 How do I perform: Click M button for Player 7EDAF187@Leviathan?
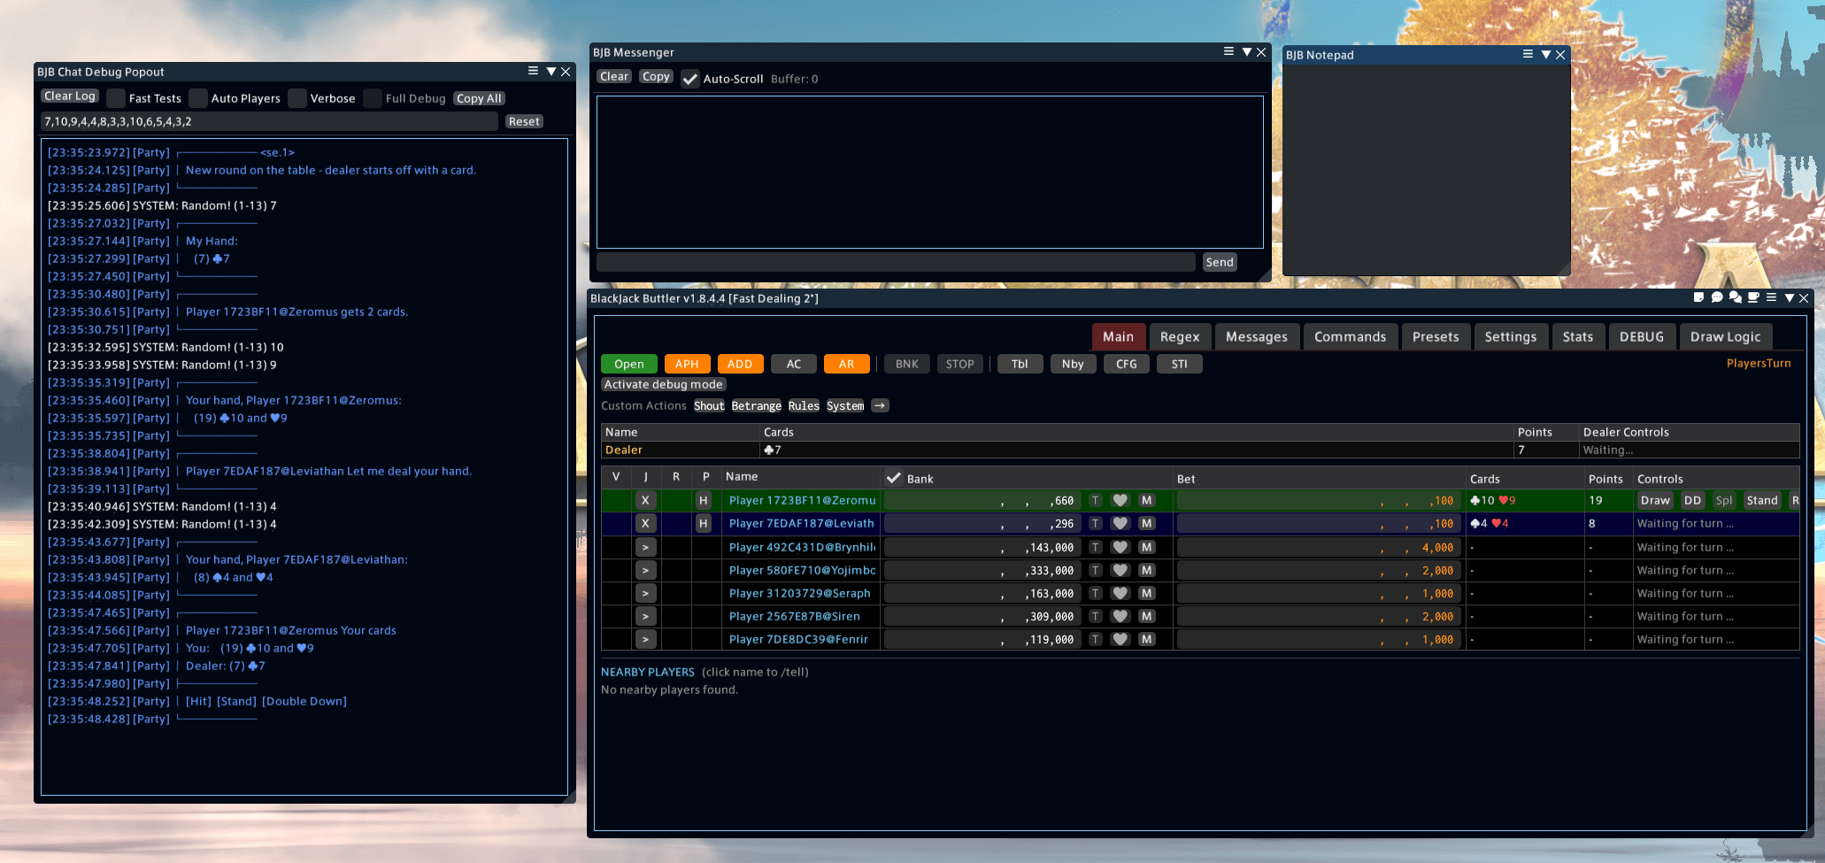coord(1147,523)
